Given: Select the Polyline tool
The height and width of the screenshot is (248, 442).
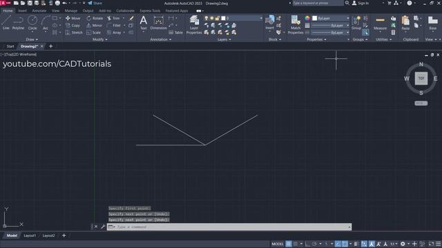Looking at the screenshot, I should pos(18,23).
